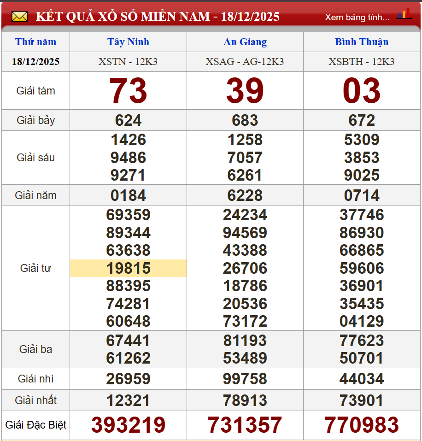Open the Tây Ninh province link
This screenshot has width=422, height=441.
click(128, 42)
